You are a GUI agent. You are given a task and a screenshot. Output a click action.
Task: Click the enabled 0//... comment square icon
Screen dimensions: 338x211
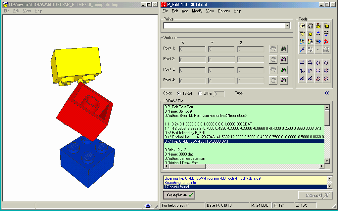pyautogui.click(x=310, y=34)
